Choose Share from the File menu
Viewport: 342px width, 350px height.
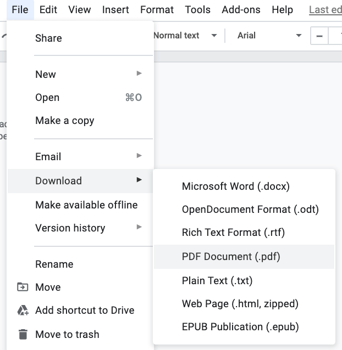tap(80, 38)
